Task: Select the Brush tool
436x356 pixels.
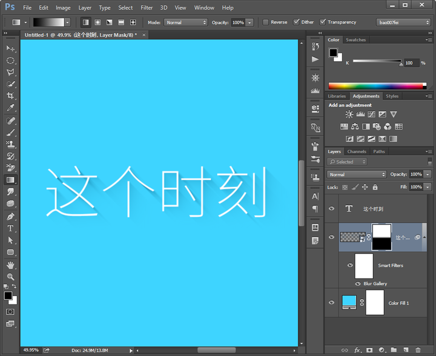Action: tap(10, 133)
